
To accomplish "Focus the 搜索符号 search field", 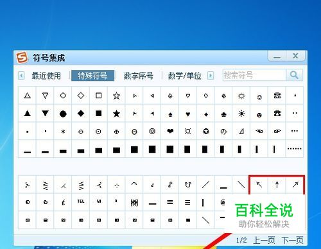I will click(254, 75).
